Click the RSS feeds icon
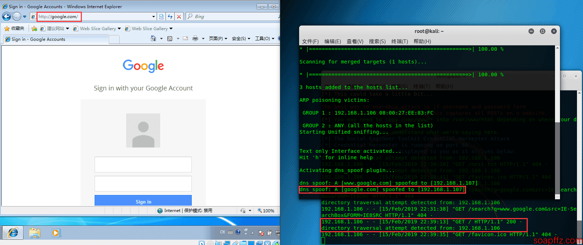The width and height of the screenshot is (583, 245). click(170, 38)
